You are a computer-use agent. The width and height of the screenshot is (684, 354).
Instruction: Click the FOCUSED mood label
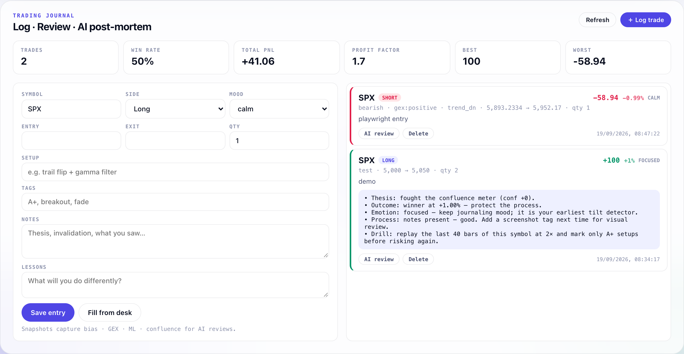649,161
